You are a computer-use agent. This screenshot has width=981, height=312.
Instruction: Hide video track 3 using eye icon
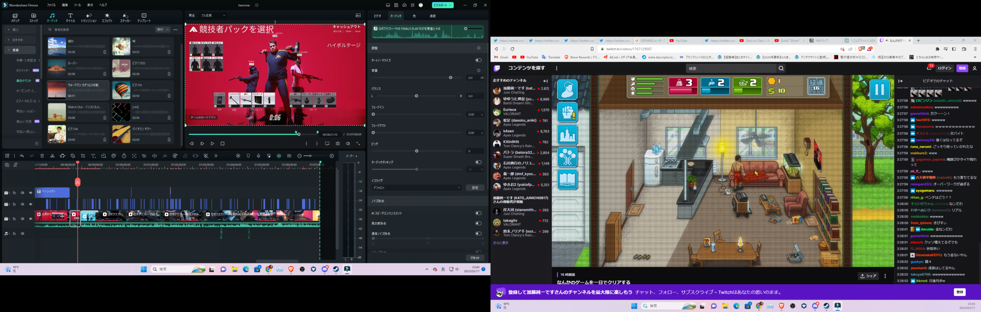click(x=31, y=193)
